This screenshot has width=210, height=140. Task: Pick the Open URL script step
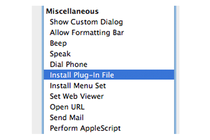tap(67, 107)
